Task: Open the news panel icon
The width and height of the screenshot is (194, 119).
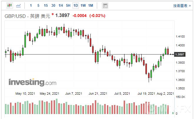Action: coord(105,6)
